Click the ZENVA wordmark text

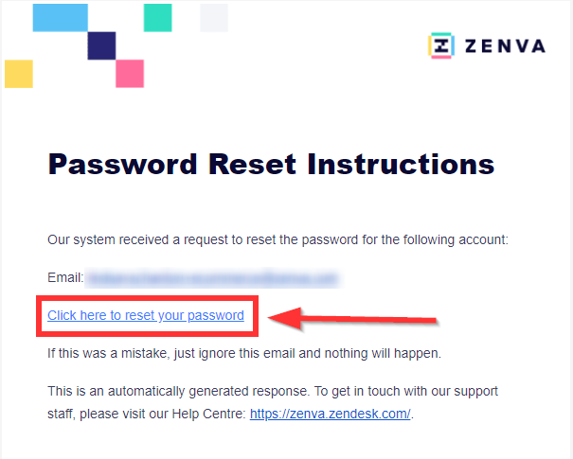coord(505,46)
